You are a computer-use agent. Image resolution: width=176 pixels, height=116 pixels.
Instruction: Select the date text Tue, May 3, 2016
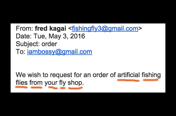click(x=59, y=36)
